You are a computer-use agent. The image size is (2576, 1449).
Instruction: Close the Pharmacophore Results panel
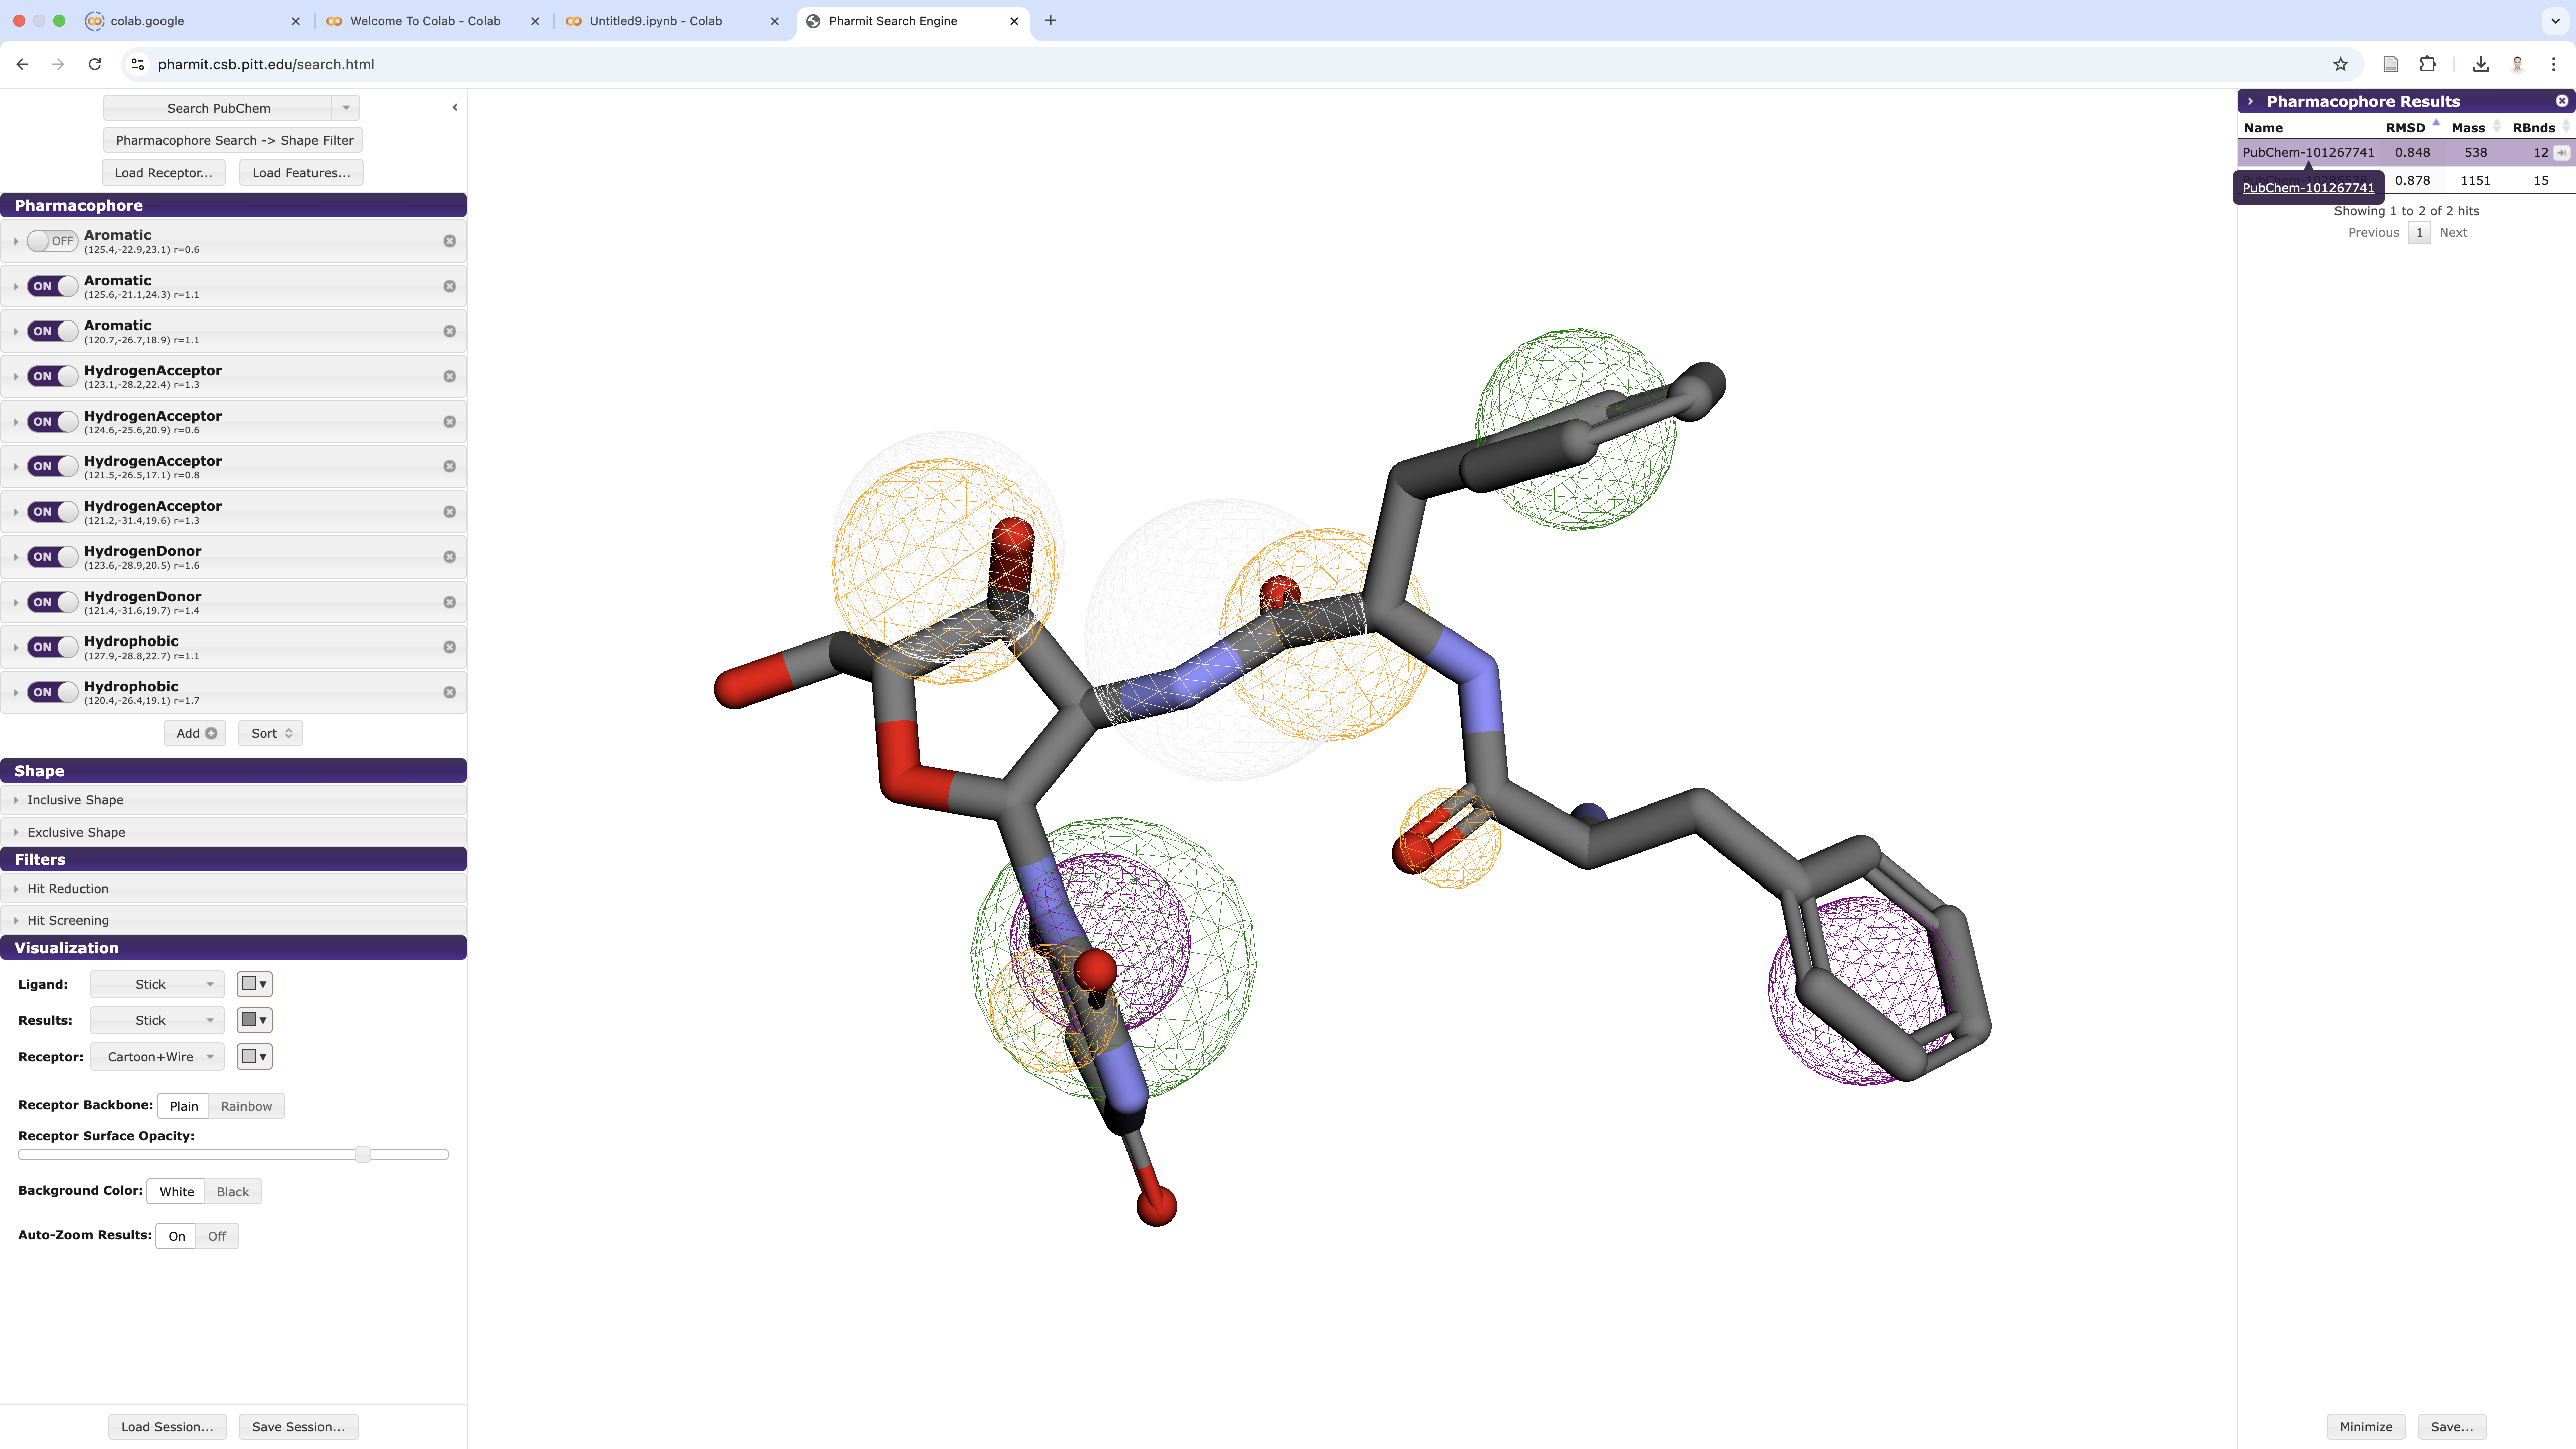(2561, 101)
